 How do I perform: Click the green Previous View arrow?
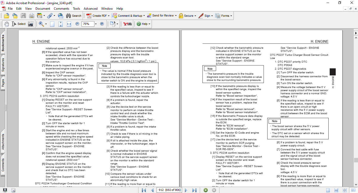pos(206,190)
